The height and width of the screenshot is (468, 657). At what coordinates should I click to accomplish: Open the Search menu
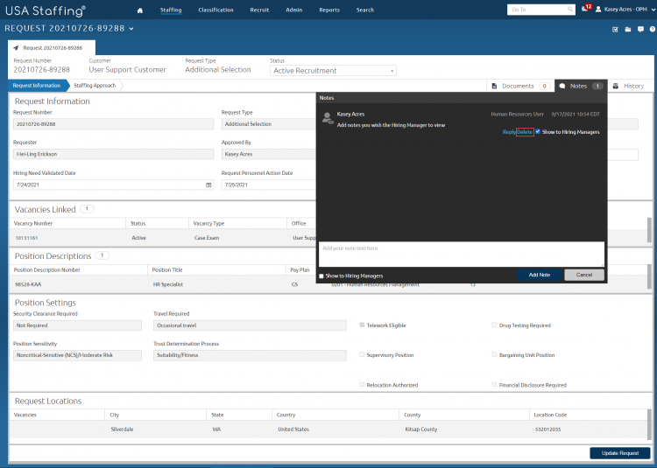click(365, 10)
